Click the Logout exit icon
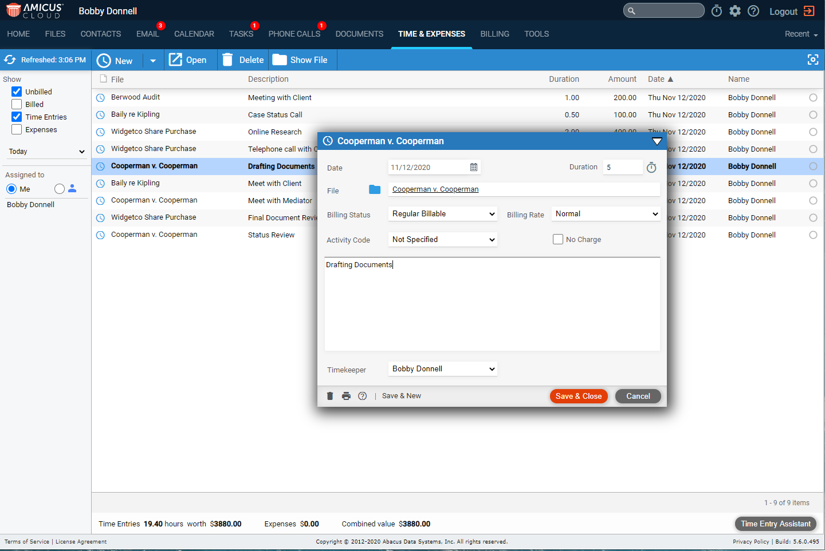 (x=809, y=11)
